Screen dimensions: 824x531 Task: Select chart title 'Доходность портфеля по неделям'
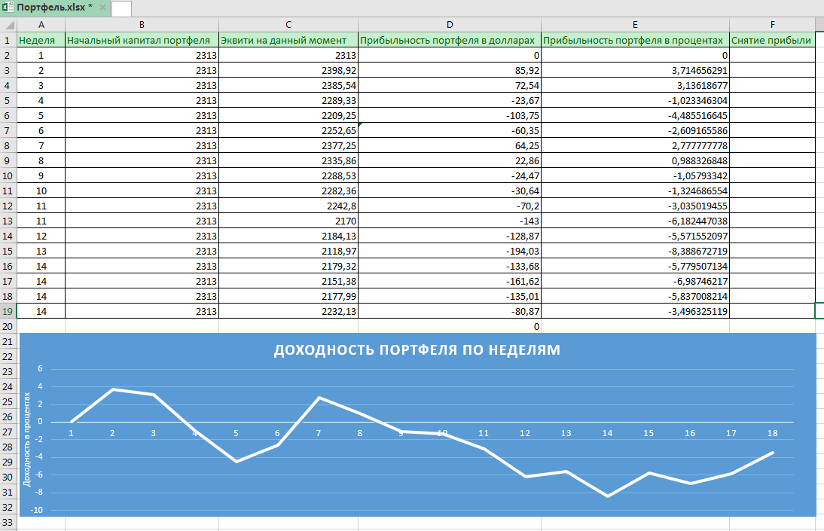click(417, 350)
